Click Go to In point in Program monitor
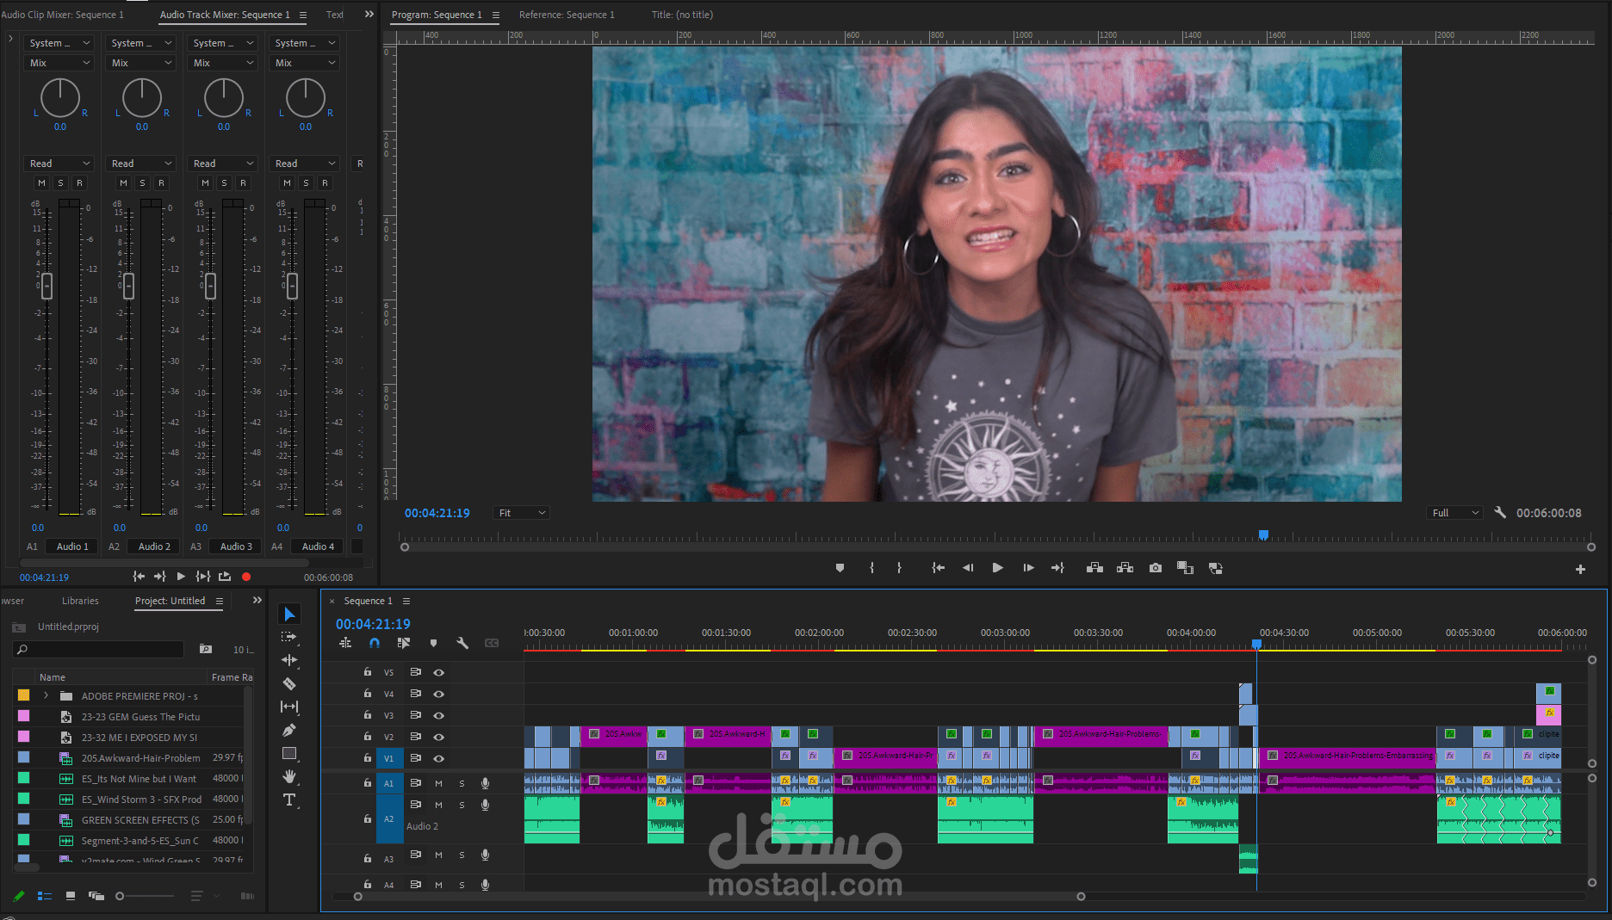This screenshot has height=920, width=1612. 938,568
